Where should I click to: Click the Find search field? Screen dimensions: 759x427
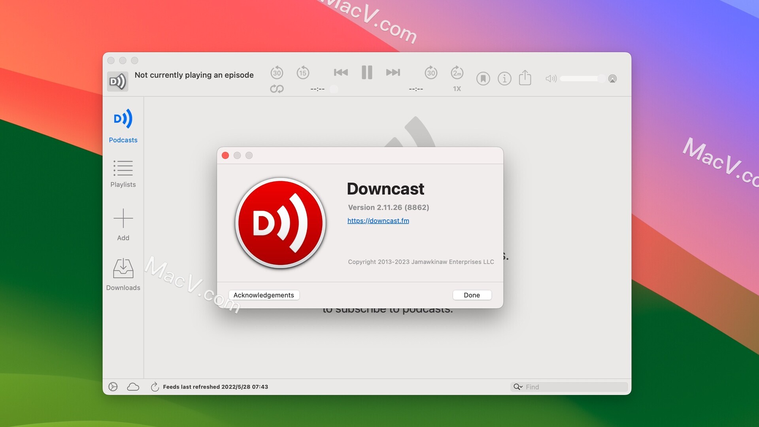click(569, 387)
